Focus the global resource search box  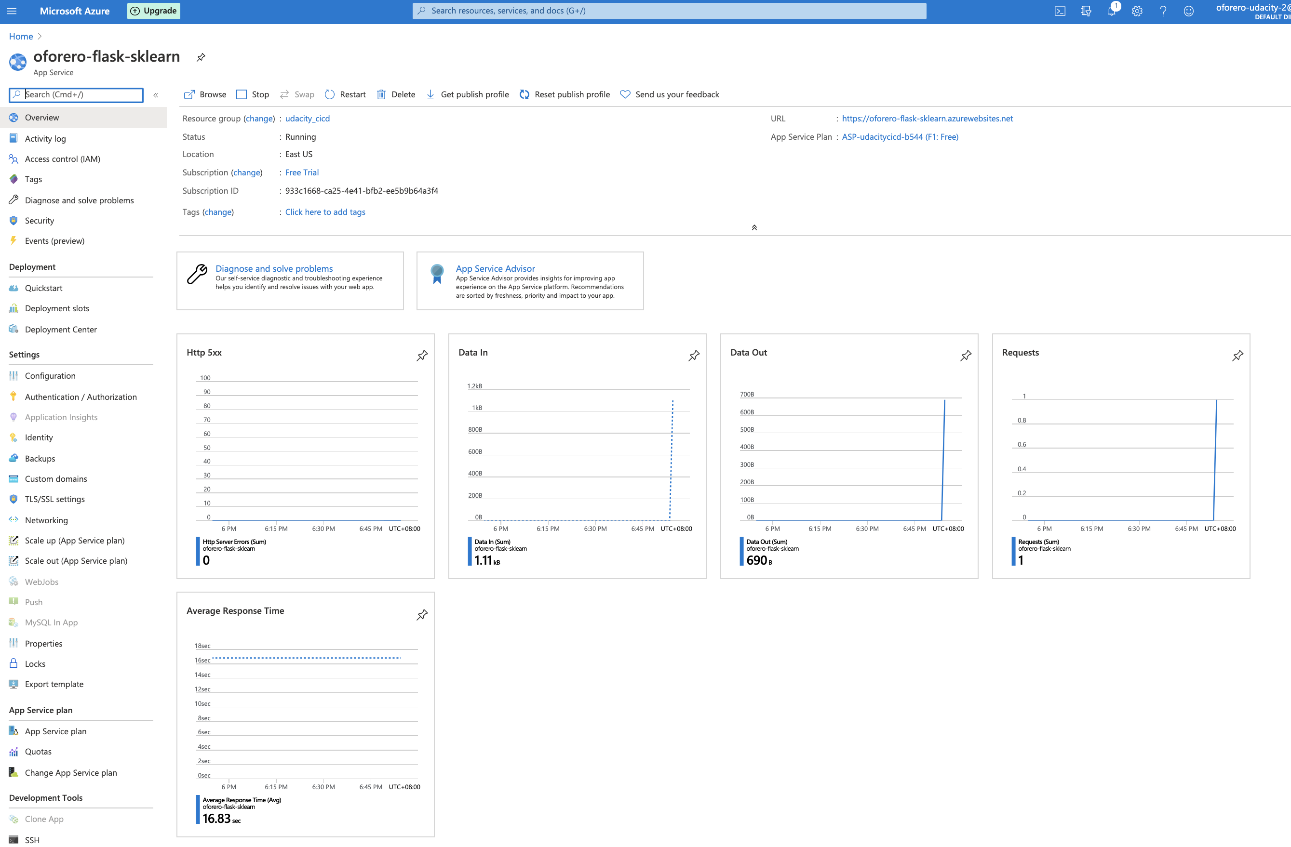tap(670, 11)
